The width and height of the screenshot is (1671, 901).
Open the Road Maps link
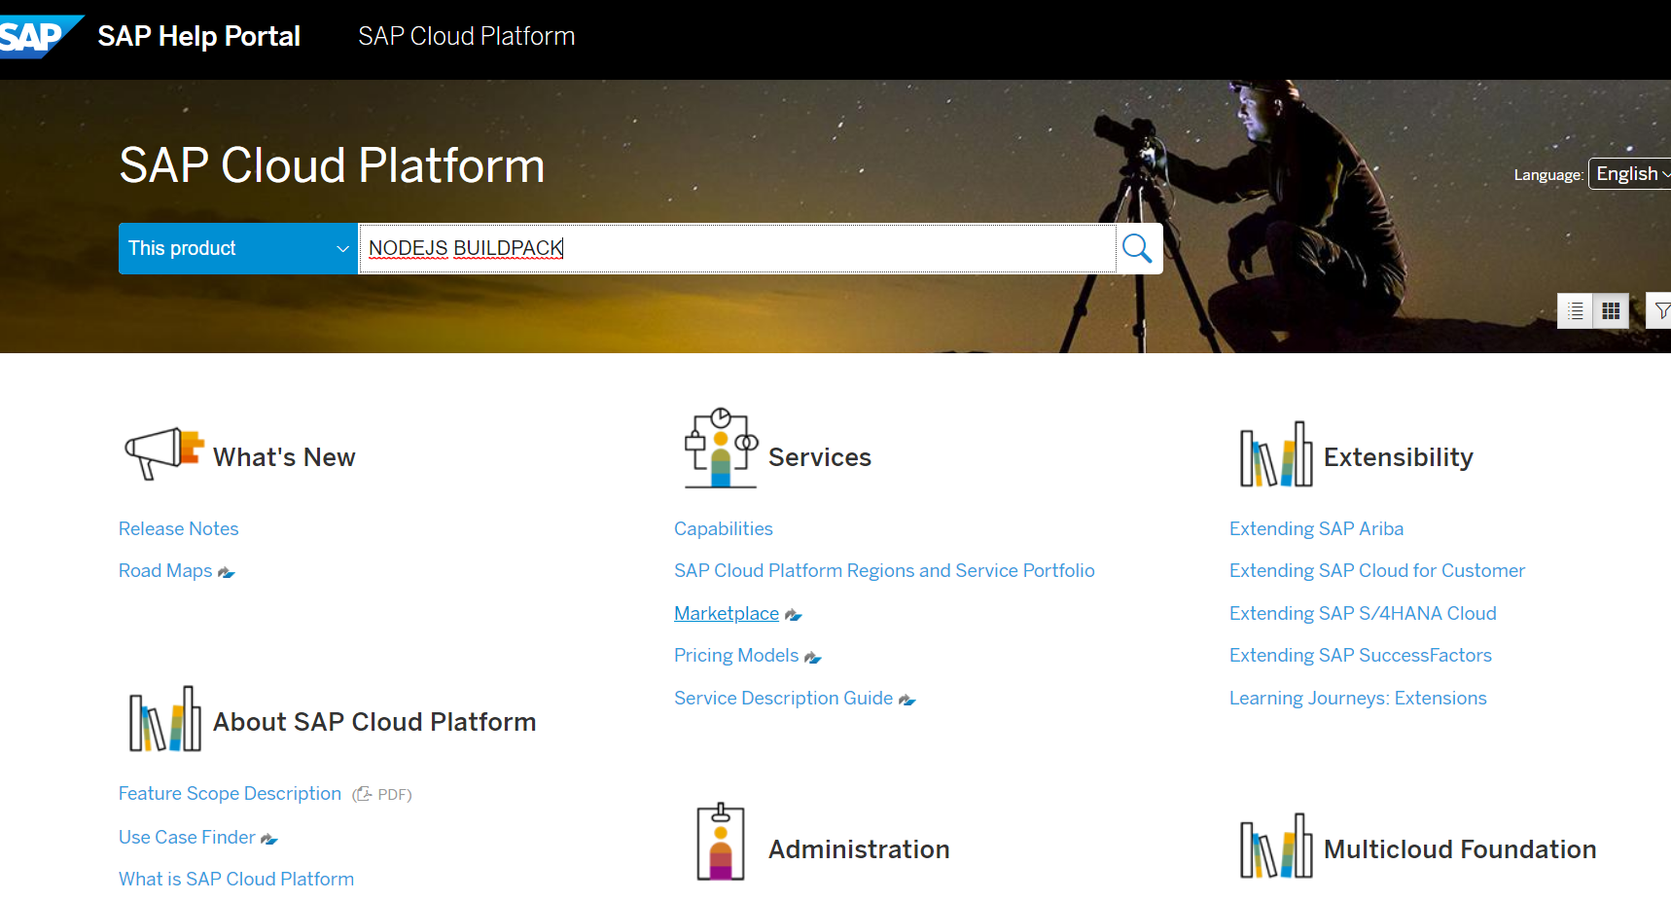[165, 571]
